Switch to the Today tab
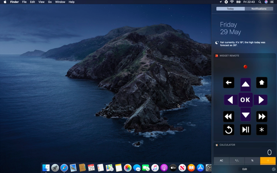The width and height of the screenshot is (277, 173). point(230,9)
